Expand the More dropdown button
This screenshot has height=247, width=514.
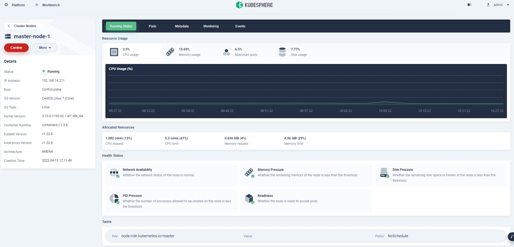(45, 48)
